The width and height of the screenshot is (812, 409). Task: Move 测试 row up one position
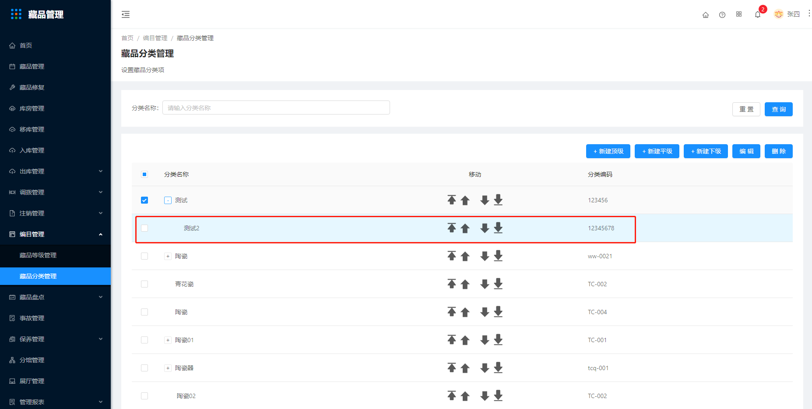tap(465, 200)
